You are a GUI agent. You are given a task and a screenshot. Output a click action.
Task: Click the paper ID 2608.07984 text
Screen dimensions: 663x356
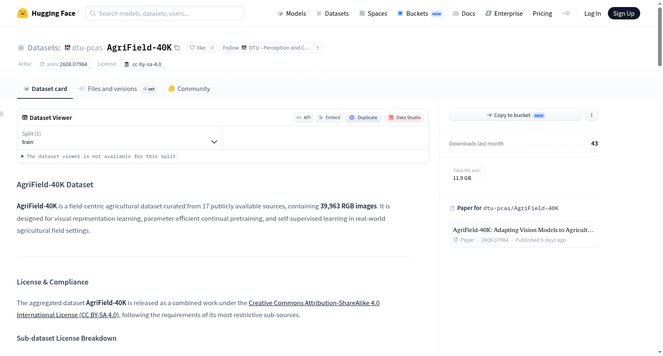point(495,240)
